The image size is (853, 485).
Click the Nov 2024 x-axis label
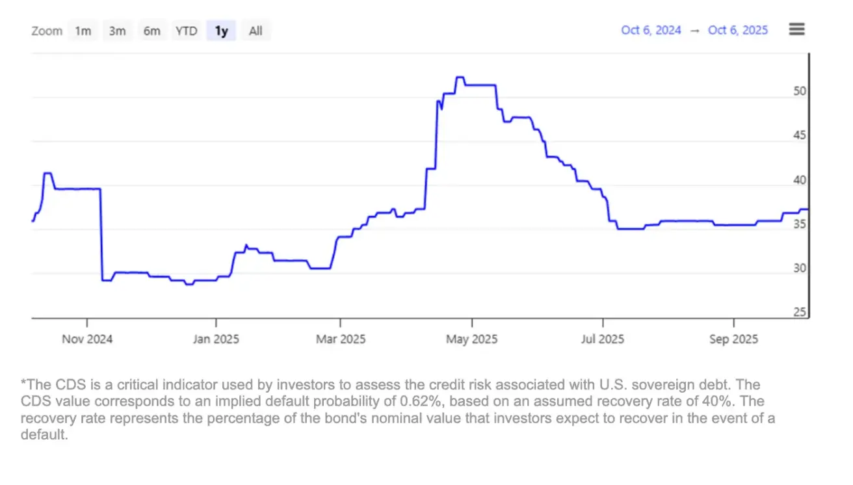tap(87, 339)
